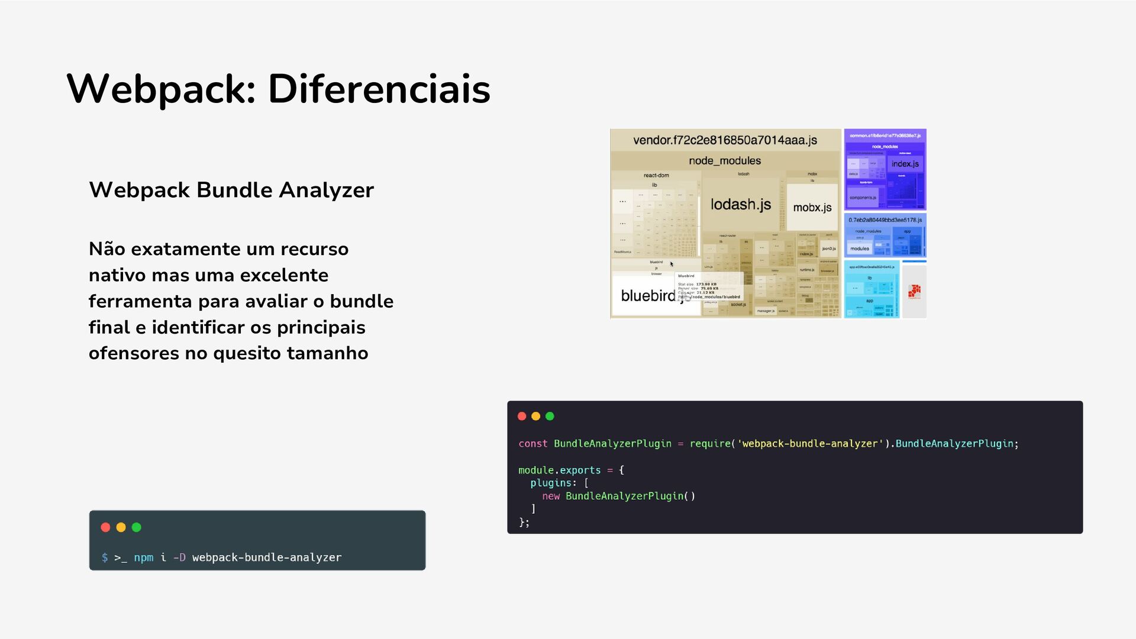Image resolution: width=1136 pixels, height=639 pixels.
Task: Click the white 'modules' block in the blue chunk
Action: 860,248
